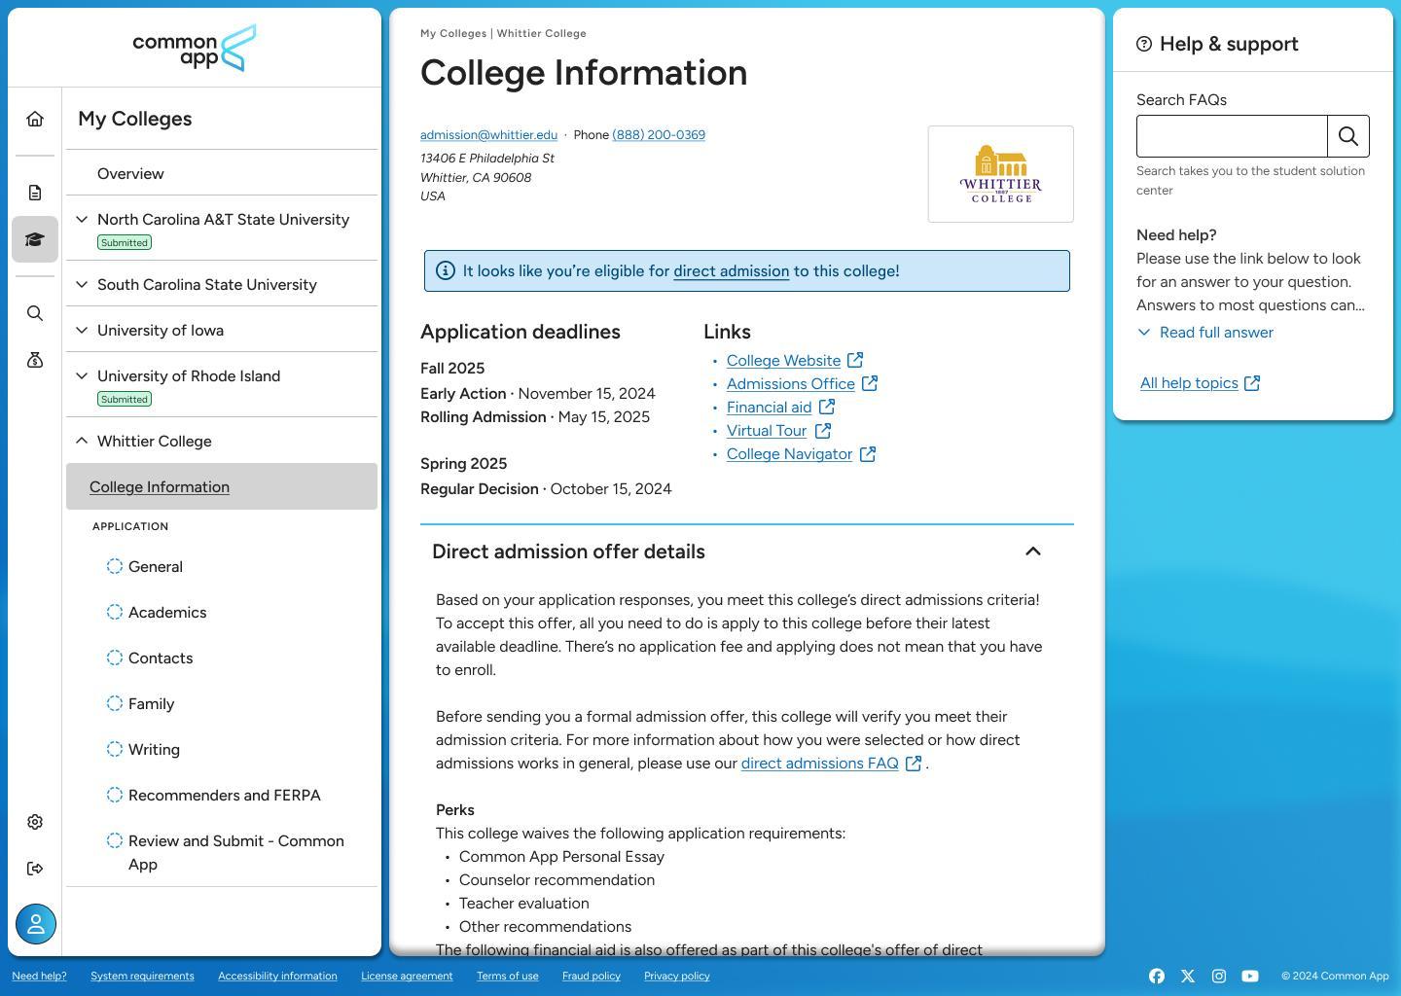
Task: Collapse Direct admission offer details
Action: coord(1033,551)
